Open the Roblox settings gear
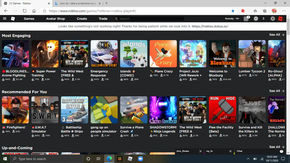290x163 pixels. pos(273,18)
